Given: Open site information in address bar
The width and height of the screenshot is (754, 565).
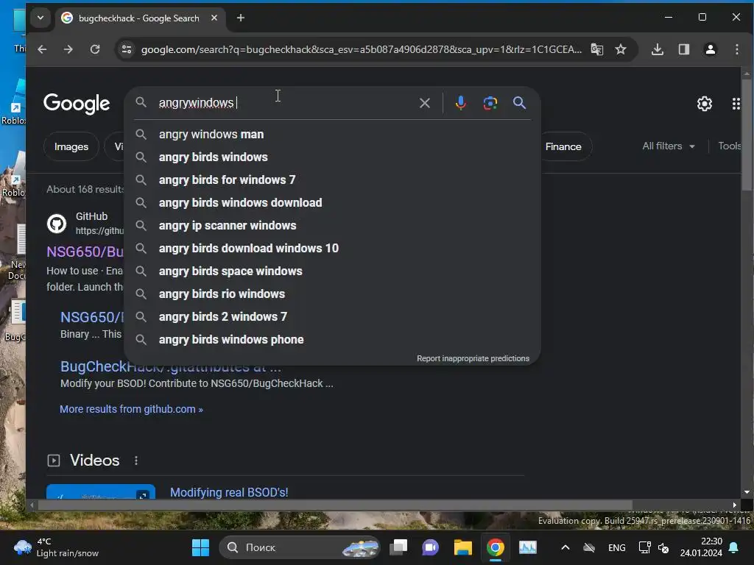Looking at the screenshot, I should click(127, 49).
